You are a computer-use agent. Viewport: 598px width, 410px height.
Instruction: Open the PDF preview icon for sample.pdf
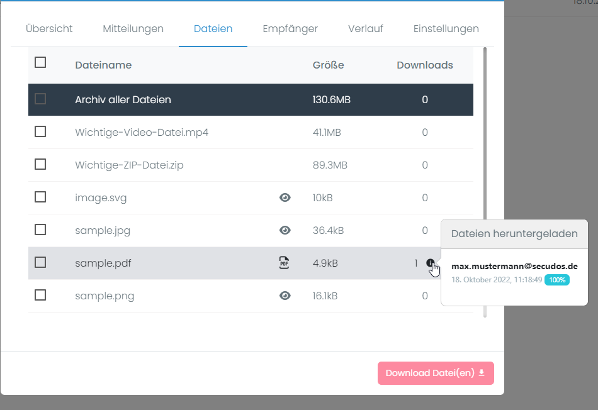click(x=284, y=263)
